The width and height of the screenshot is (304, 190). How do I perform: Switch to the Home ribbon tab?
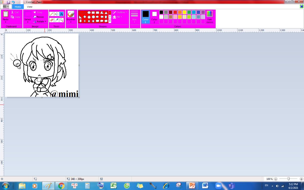18,7
